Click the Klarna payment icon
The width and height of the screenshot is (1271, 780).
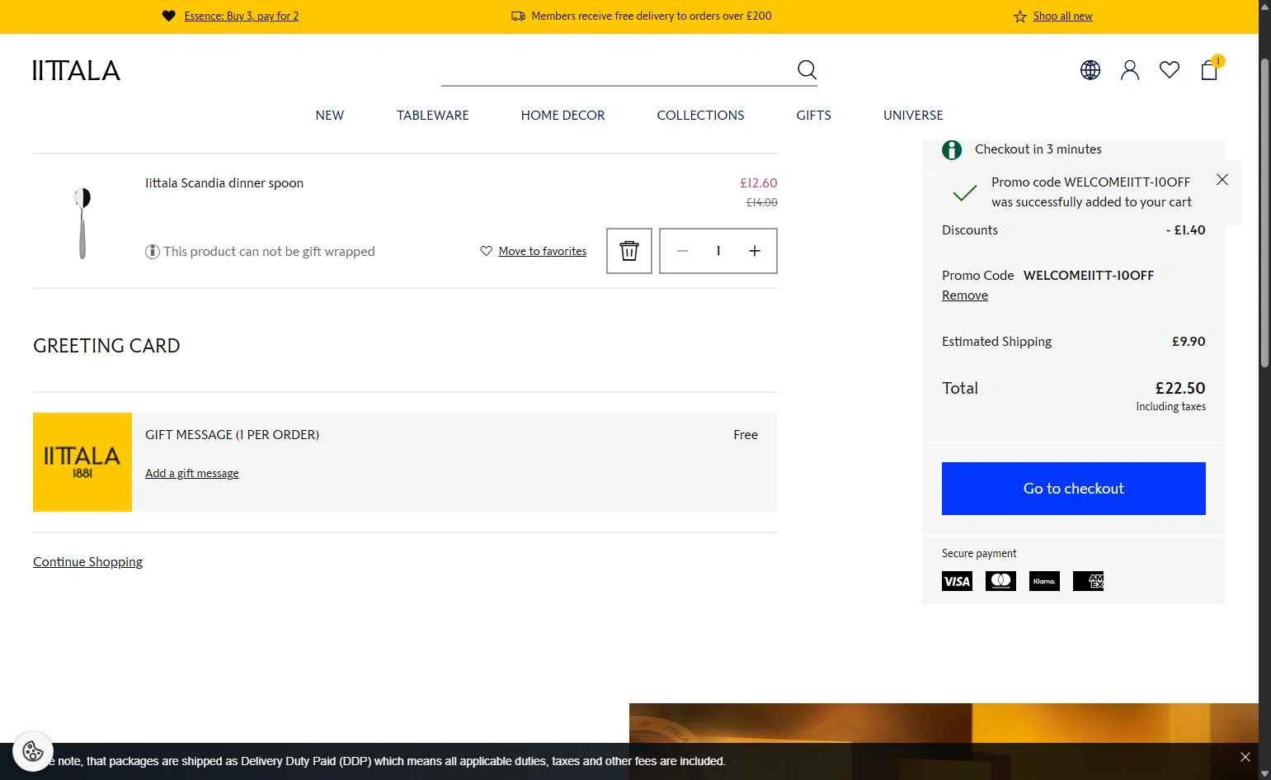(1044, 581)
